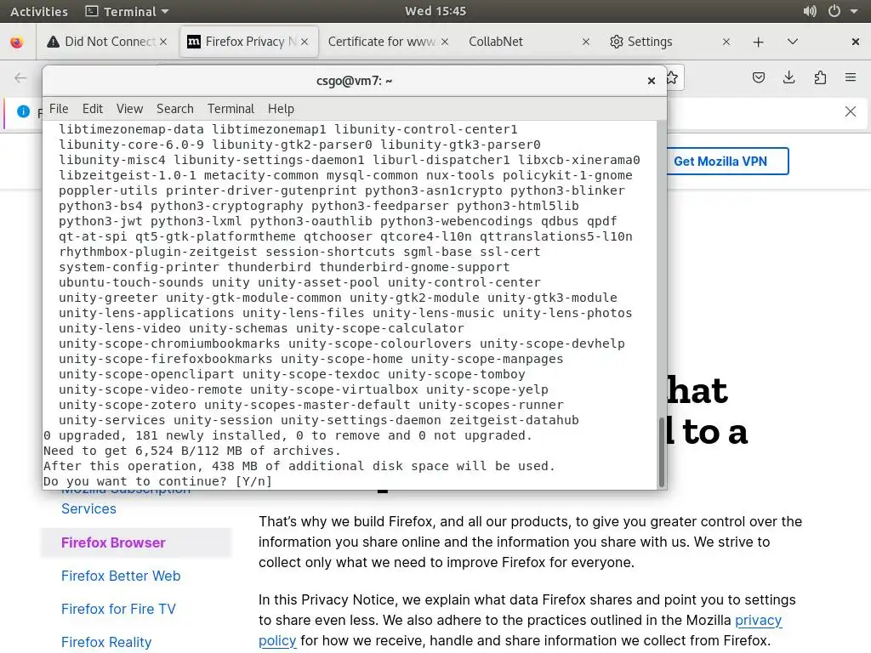The height and width of the screenshot is (653, 871).
Task: Click the blue info icon in notification bar
Action: tap(23, 111)
